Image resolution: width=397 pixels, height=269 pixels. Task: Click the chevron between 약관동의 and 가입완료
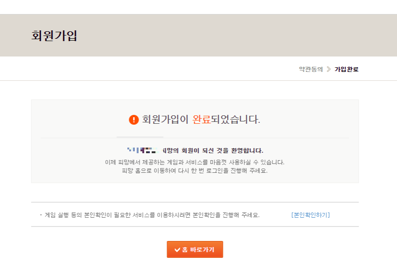point(328,69)
